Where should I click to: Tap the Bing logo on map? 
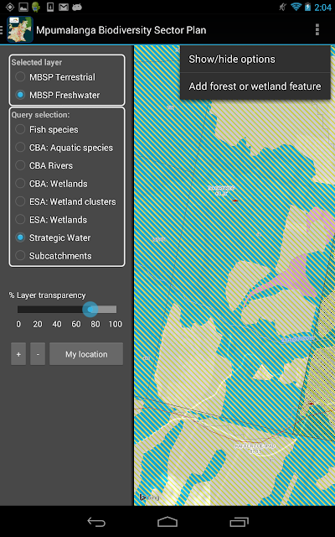tap(150, 497)
